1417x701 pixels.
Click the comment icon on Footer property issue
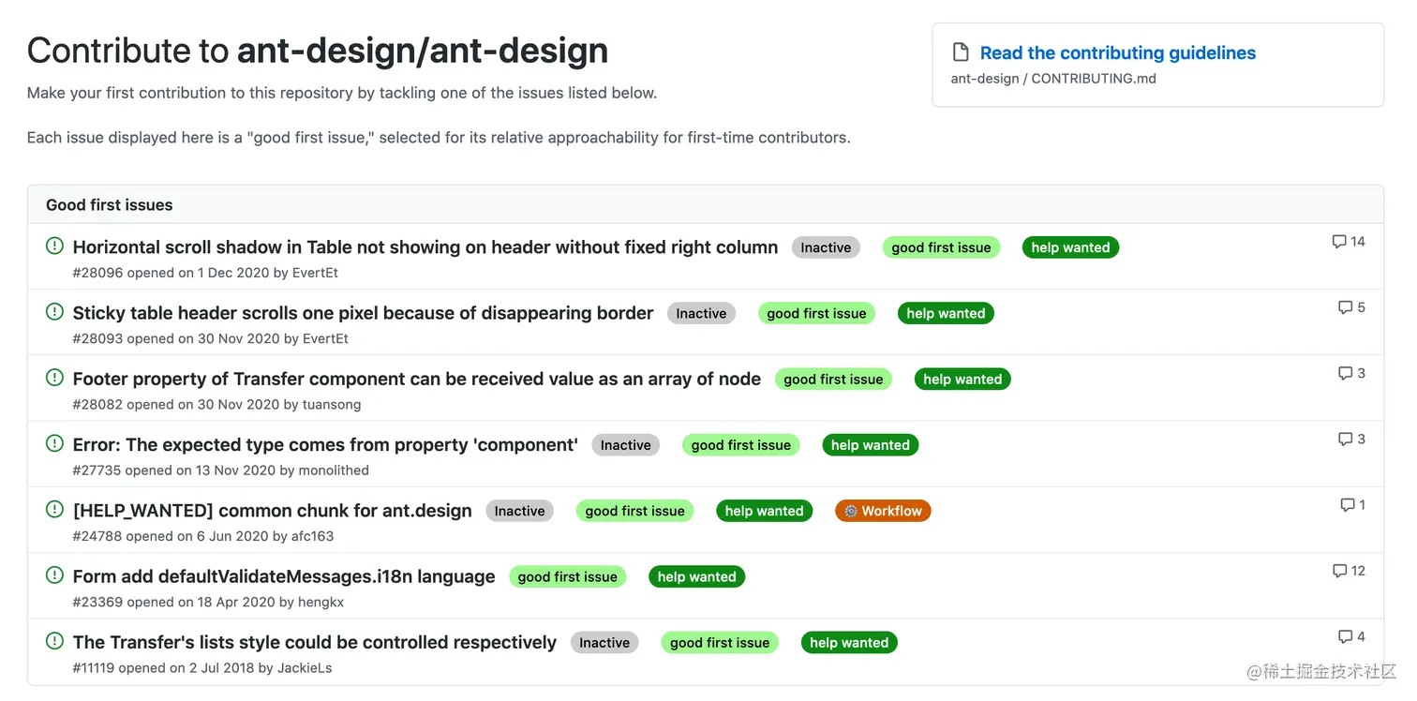tap(1346, 373)
